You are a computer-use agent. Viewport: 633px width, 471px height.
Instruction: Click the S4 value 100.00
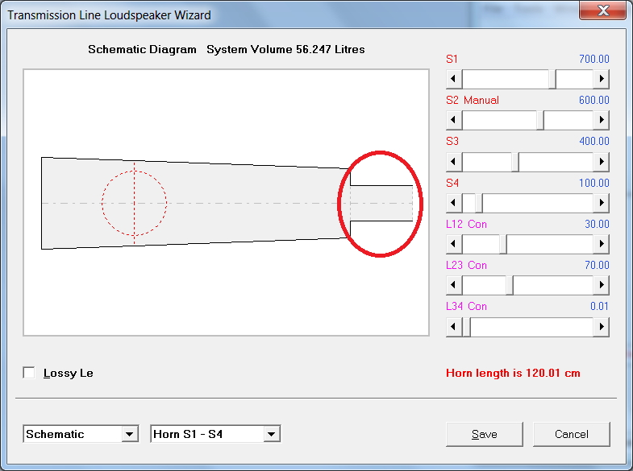click(593, 183)
